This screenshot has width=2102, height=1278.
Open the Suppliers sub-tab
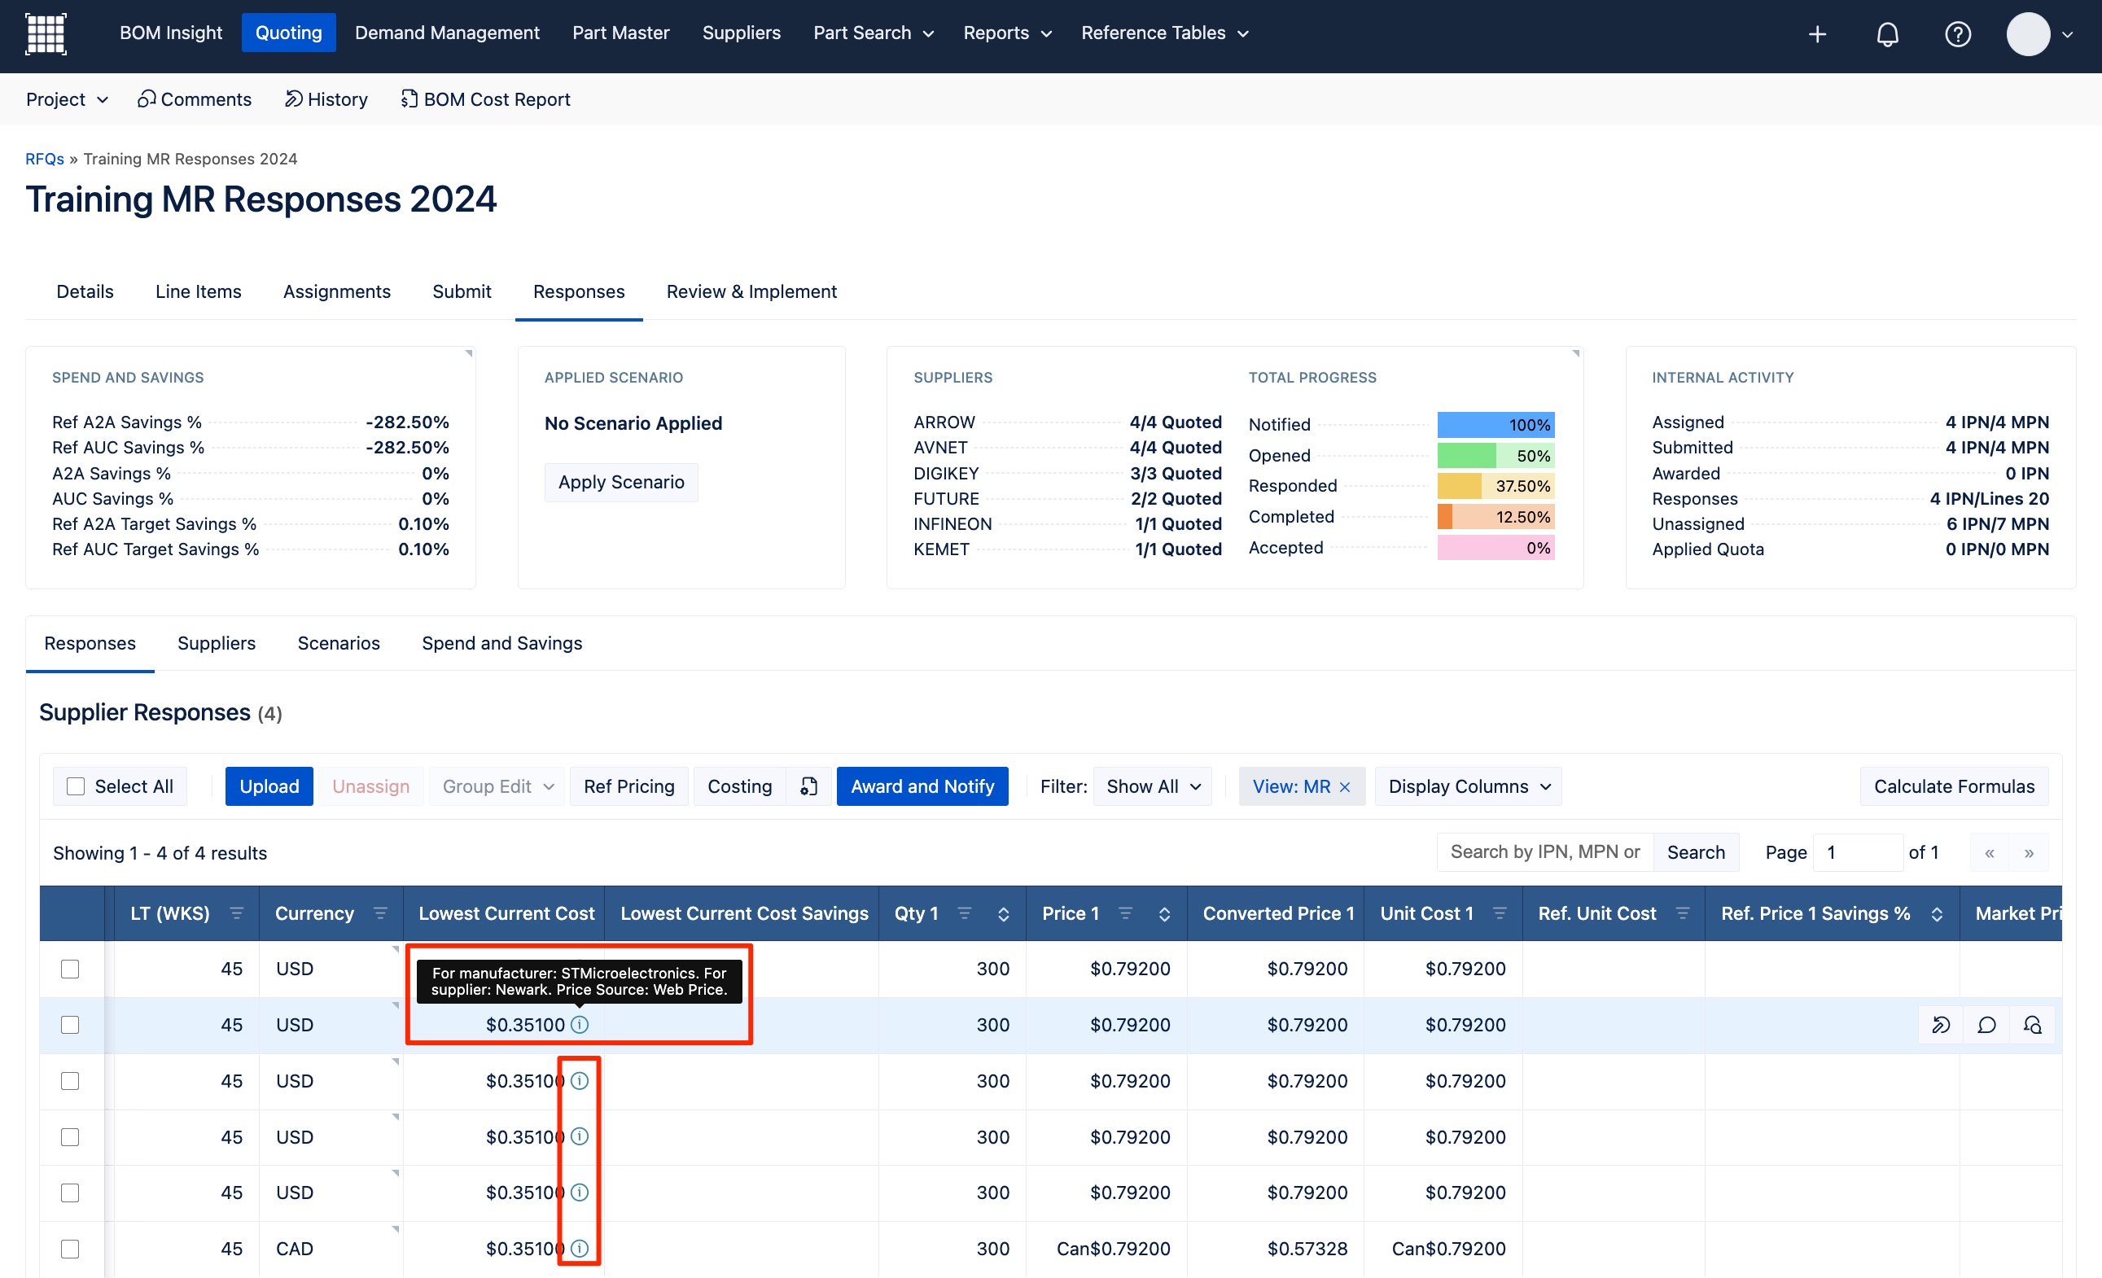coord(217,643)
